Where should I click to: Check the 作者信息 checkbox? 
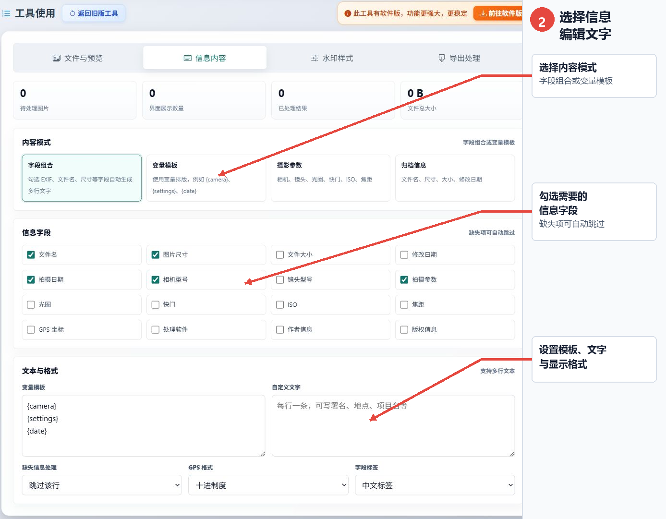280,330
